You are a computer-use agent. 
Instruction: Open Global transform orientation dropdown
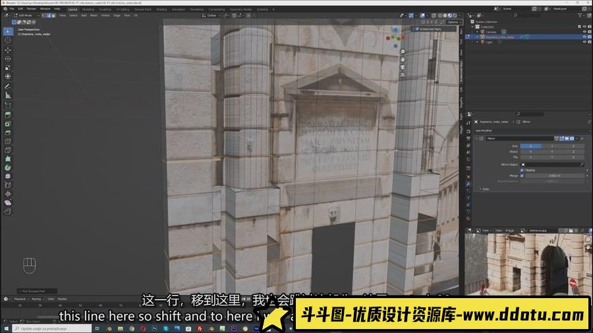[210, 16]
